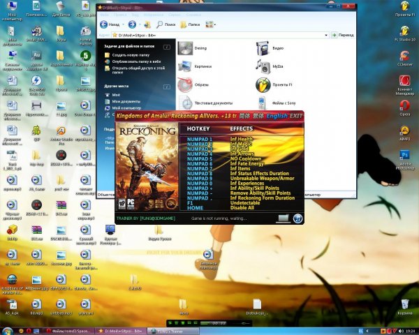This screenshot has width=419, height=335.
Task: Click Play on the mini player toolbar
Action: [x=170, y=323]
